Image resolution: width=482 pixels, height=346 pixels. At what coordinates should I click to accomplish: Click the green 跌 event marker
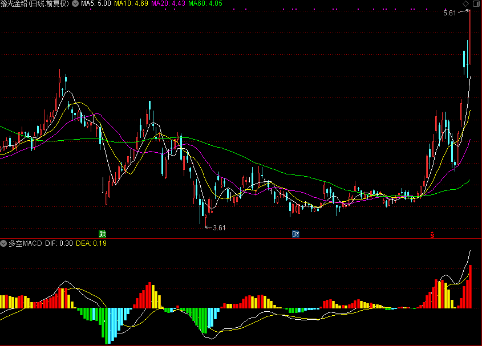point(102,234)
